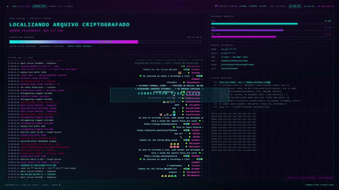The height and width of the screenshot is (190, 339).
Task: Click log line 'handshake ok node=1A3888'
Action: click(32, 165)
